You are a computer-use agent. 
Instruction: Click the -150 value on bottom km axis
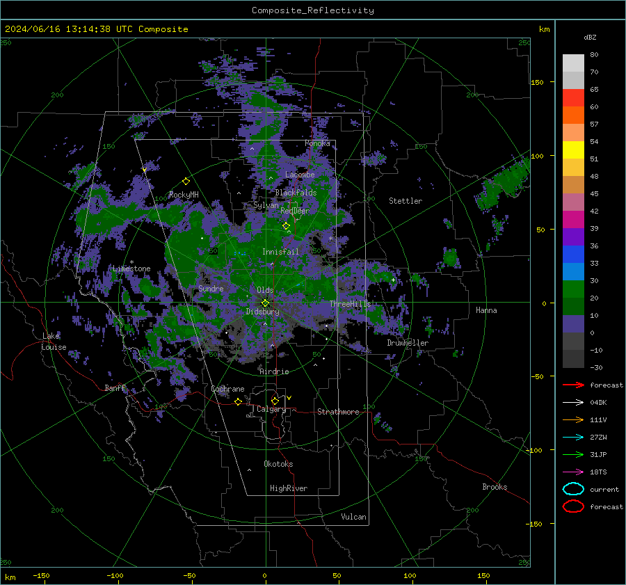click(41, 575)
